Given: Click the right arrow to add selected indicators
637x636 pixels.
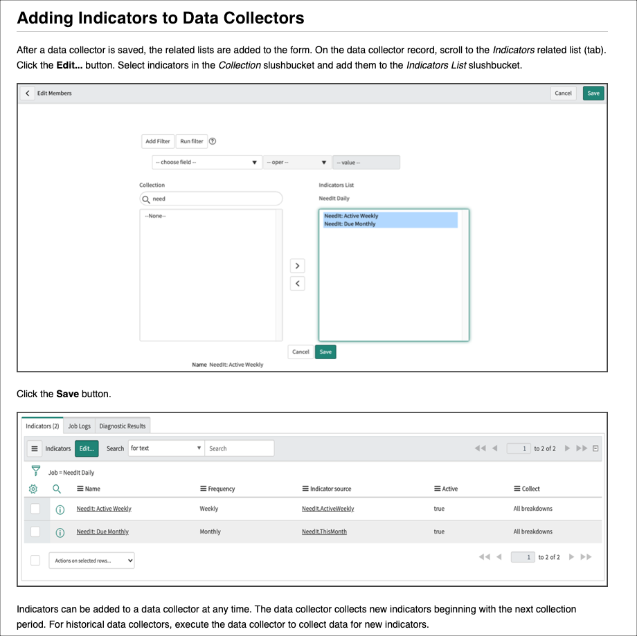Looking at the screenshot, I should tap(297, 265).
